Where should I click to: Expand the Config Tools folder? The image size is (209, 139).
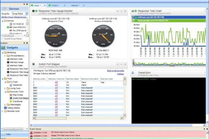click(5, 88)
